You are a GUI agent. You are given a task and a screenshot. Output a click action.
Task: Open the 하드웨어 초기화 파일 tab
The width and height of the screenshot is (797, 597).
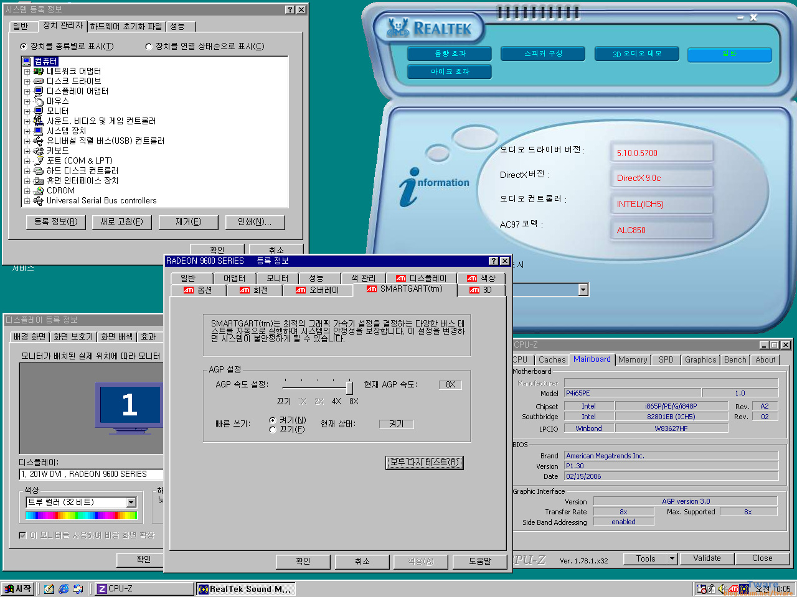pyautogui.click(x=126, y=26)
